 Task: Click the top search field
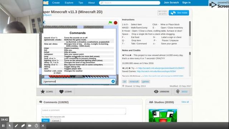(130, 3)
